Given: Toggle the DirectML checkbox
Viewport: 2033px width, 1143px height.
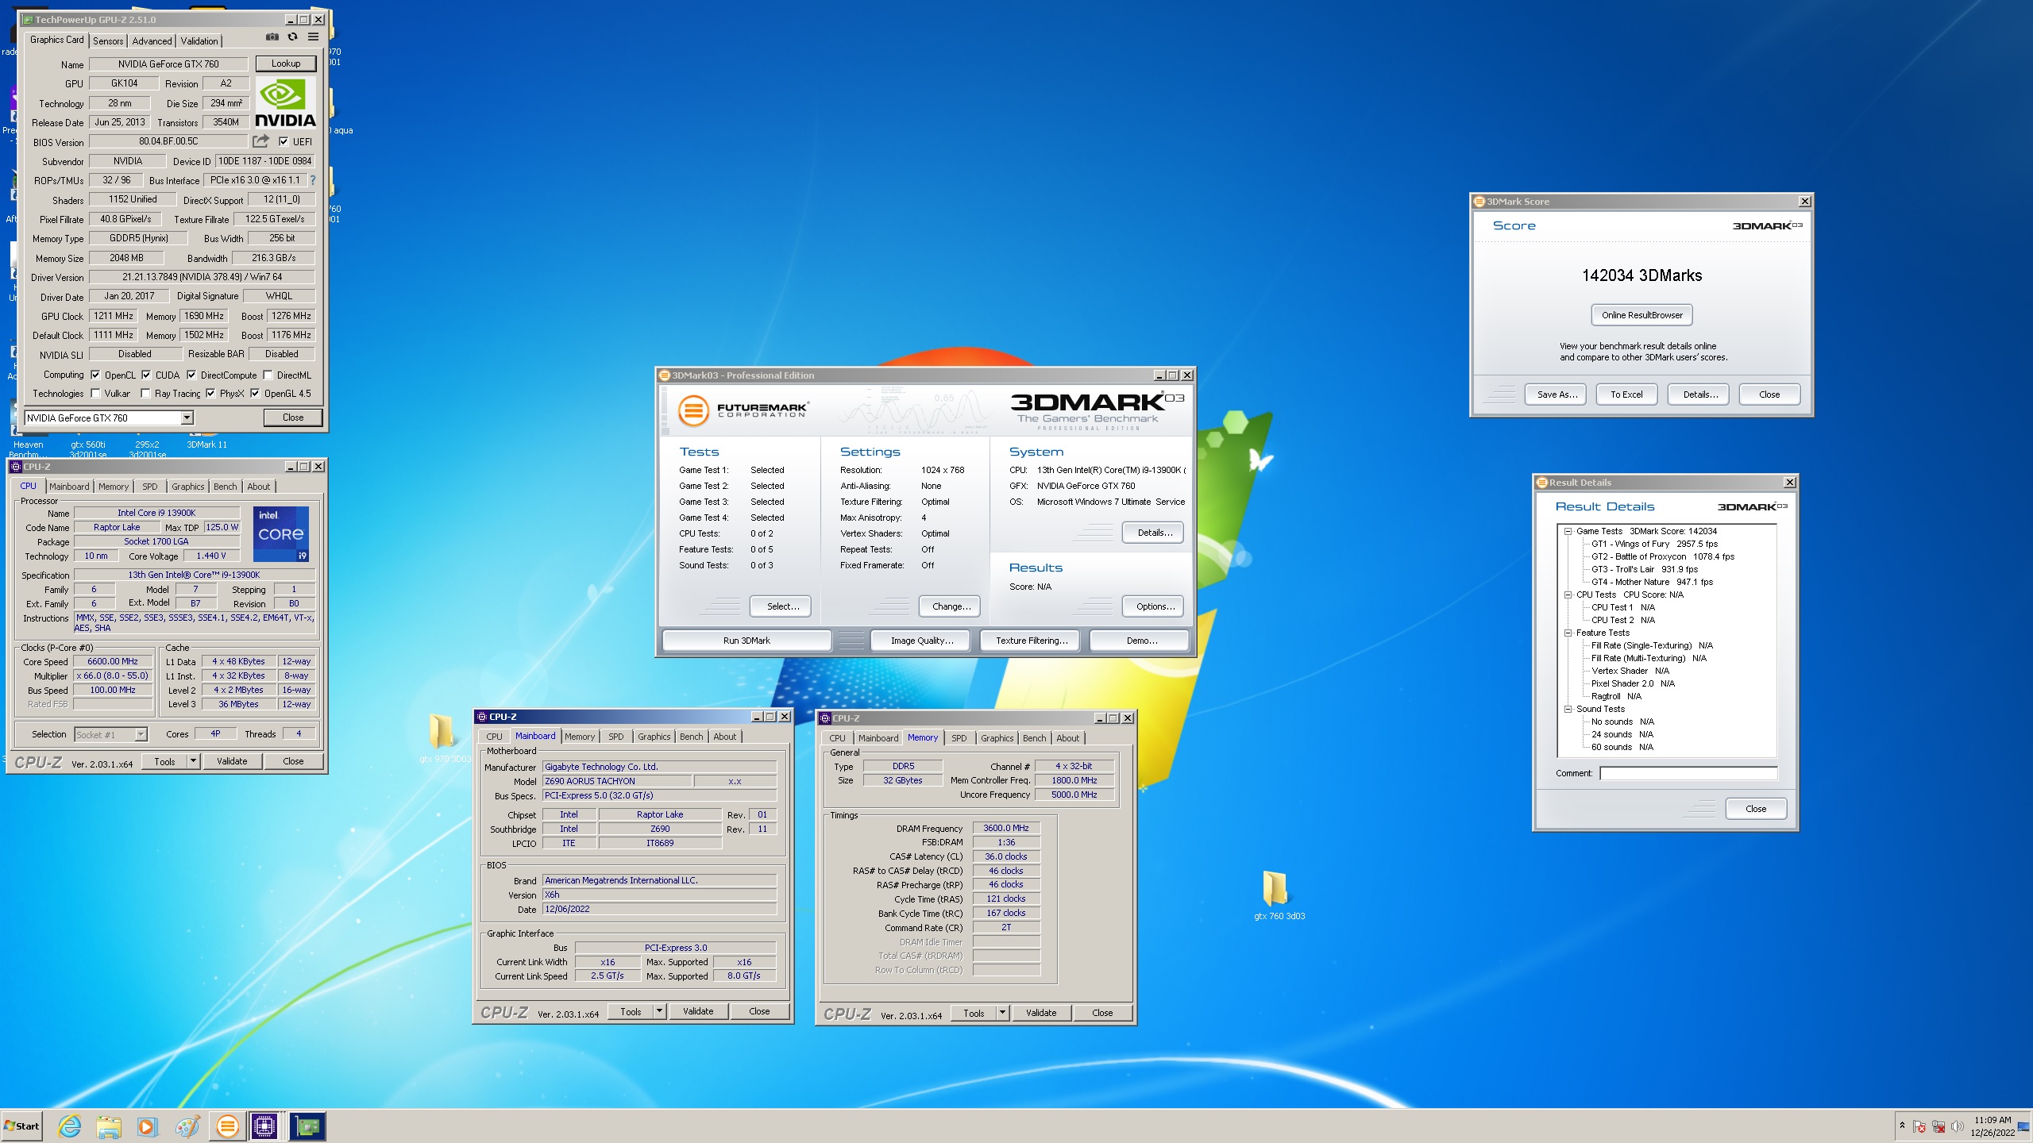Looking at the screenshot, I should pos(268,375).
